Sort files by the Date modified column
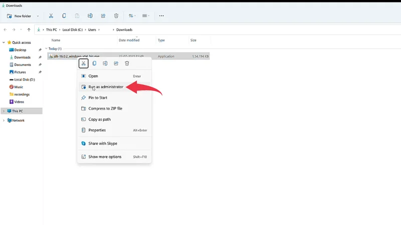401x225 pixels. click(129, 40)
